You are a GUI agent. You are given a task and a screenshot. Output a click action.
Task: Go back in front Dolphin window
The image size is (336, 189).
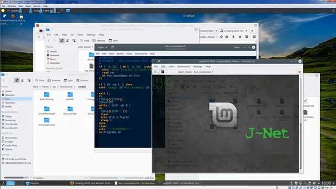4,80
